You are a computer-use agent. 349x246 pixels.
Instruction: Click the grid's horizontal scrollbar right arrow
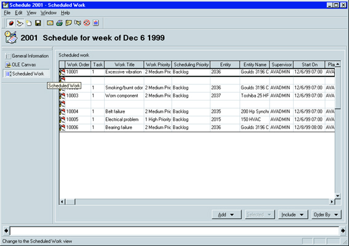(x=332, y=202)
